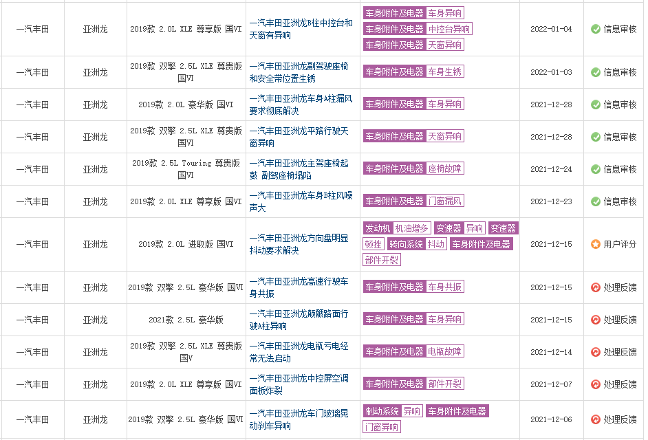The height and width of the screenshot is (440, 648).
Task: Open complaint 一汽丰田亚洲龙车身B柱风噪声大
Action: tap(301, 201)
